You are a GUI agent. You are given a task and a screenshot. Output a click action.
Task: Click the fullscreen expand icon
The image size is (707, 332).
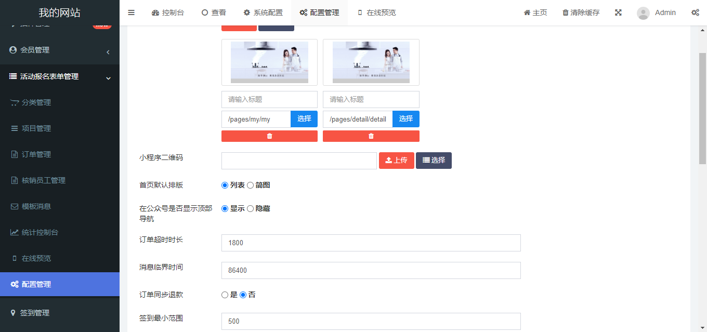coord(618,12)
